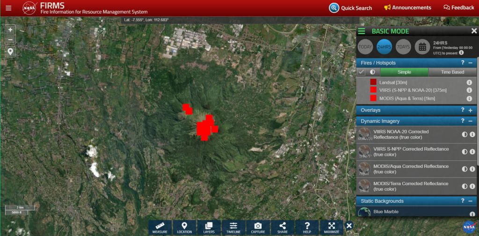Collapse the Fires / Hotspots section

471,62
